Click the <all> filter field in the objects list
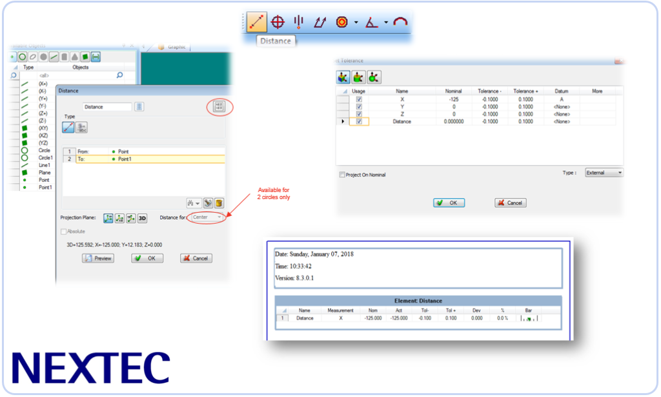This screenshot has width=661, height=397. click(76, 75)
